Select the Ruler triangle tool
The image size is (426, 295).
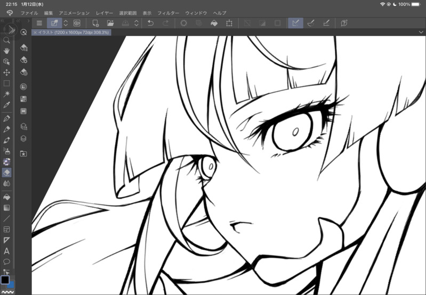[6, 240]
